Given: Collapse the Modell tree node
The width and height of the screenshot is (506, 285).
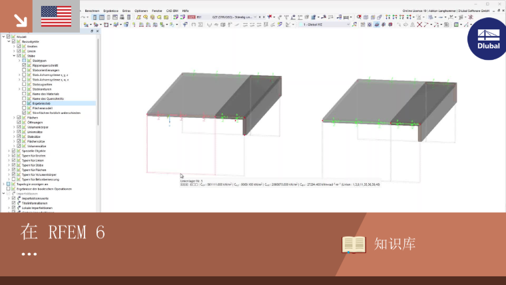Looking at the screenshot, I should [x=3, y=37].
